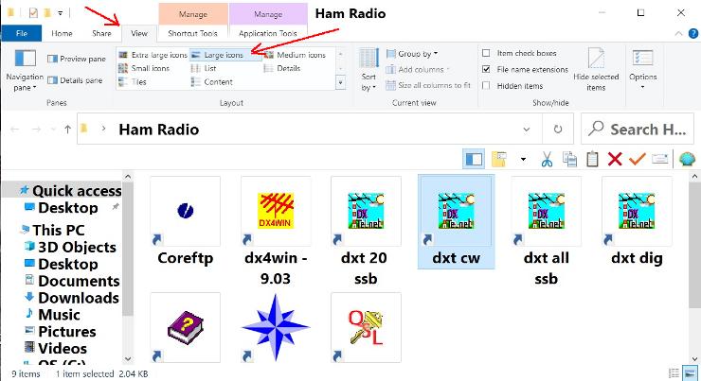Select the dx4win - 9.03 shortcut
Viewport: 701px width, 381px height.
(276, 231)
